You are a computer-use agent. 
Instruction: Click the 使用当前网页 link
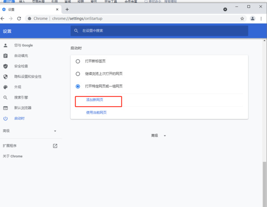(96, 112)
